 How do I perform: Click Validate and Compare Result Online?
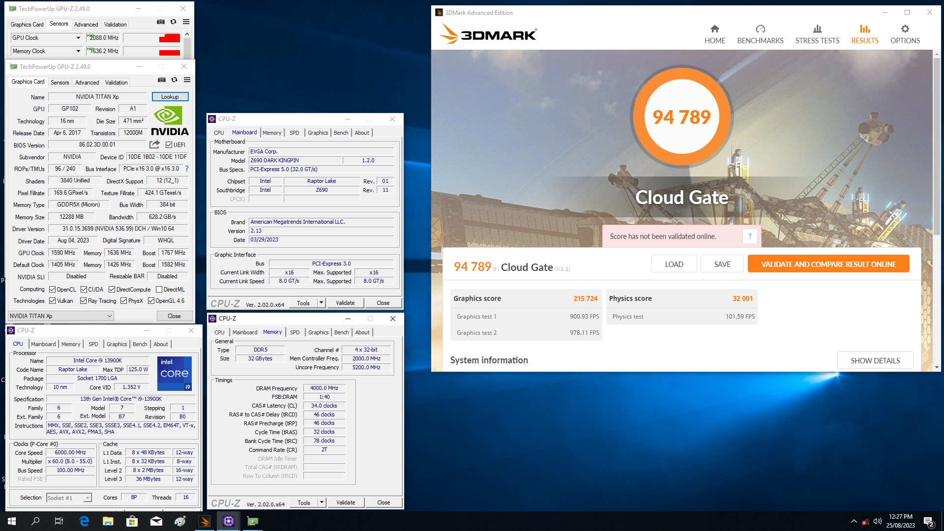(828, 264)
